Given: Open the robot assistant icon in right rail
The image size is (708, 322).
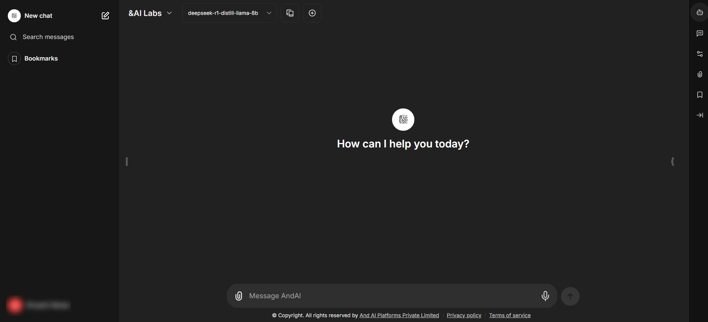Looking at the screenshot, I should (x=699, y=13).
